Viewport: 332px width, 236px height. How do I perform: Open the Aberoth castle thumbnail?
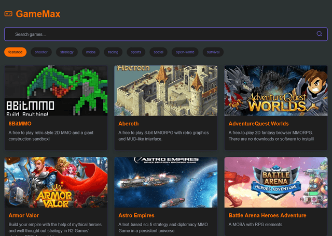(166, 91)
